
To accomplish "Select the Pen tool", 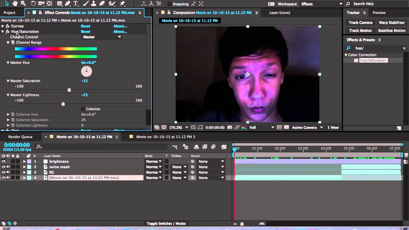I will (68, 4).
